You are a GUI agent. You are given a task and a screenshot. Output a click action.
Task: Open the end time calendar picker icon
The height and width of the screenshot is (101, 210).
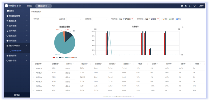click(x=158, y=19)
